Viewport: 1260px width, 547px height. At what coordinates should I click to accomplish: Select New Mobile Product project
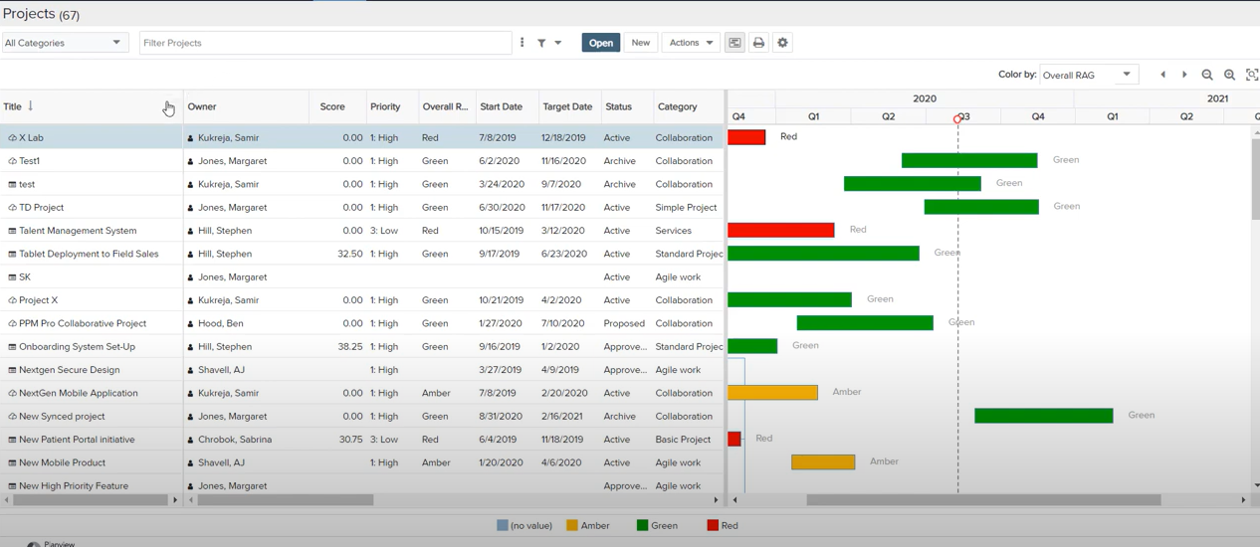62,462
